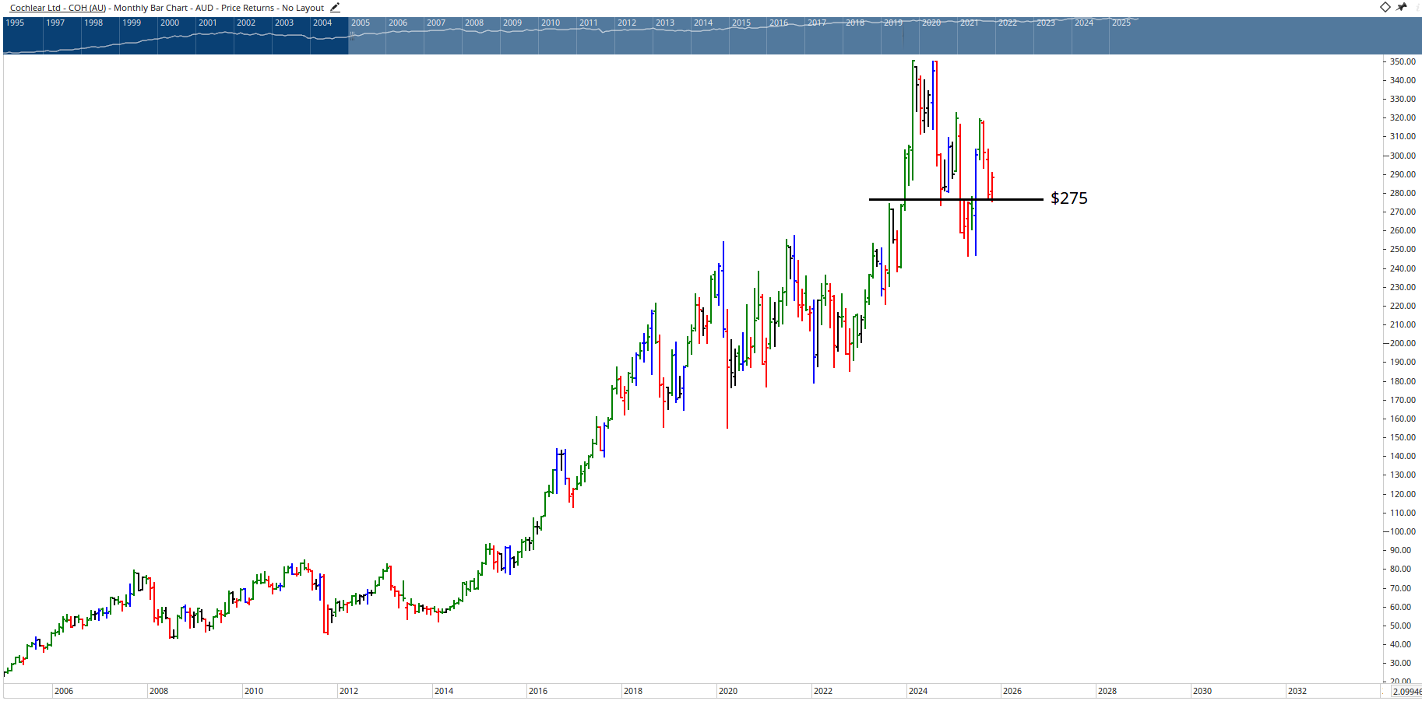Click the 2014 label on bottom date axis

[444, 691]
